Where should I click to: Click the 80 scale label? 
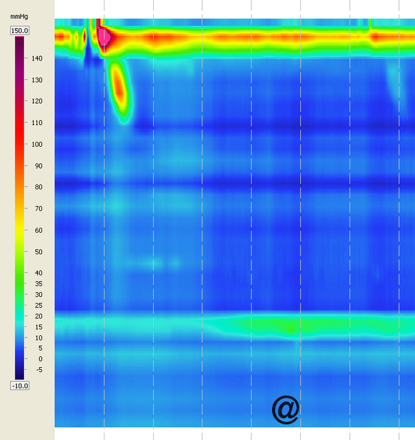[x=38, y=187]
